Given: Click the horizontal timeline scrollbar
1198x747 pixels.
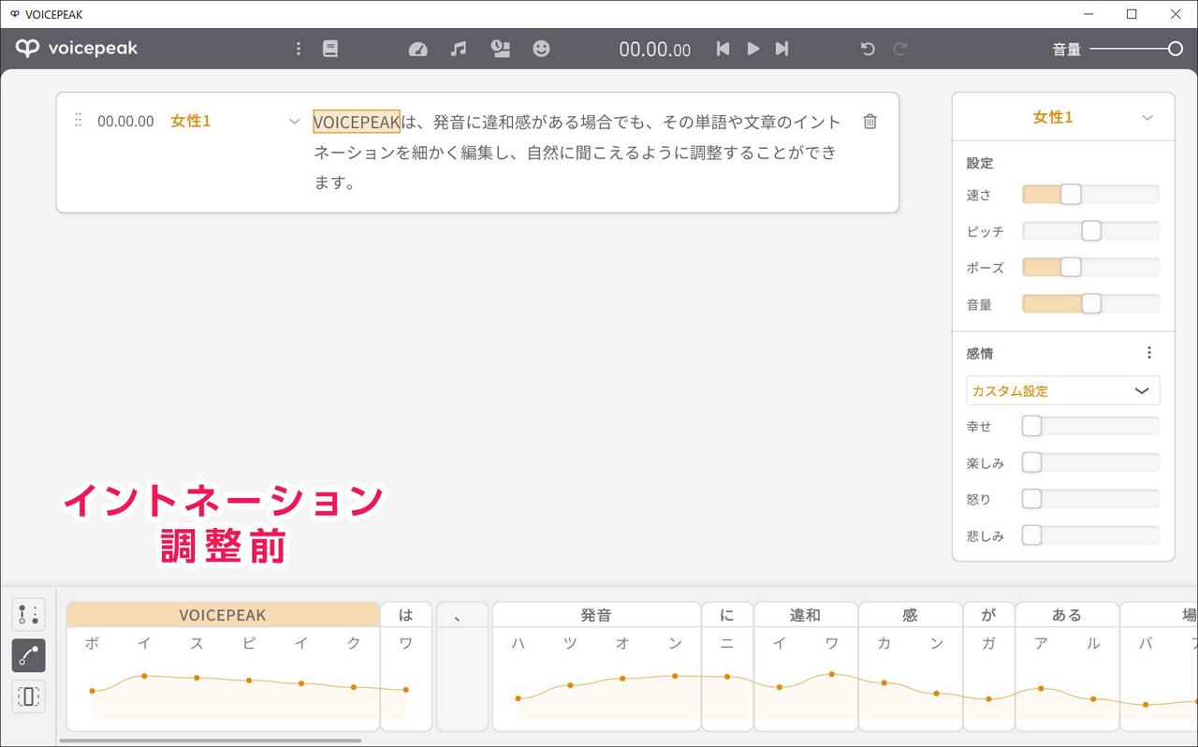Looking at the screenshot, I should (x=211, y=740).
